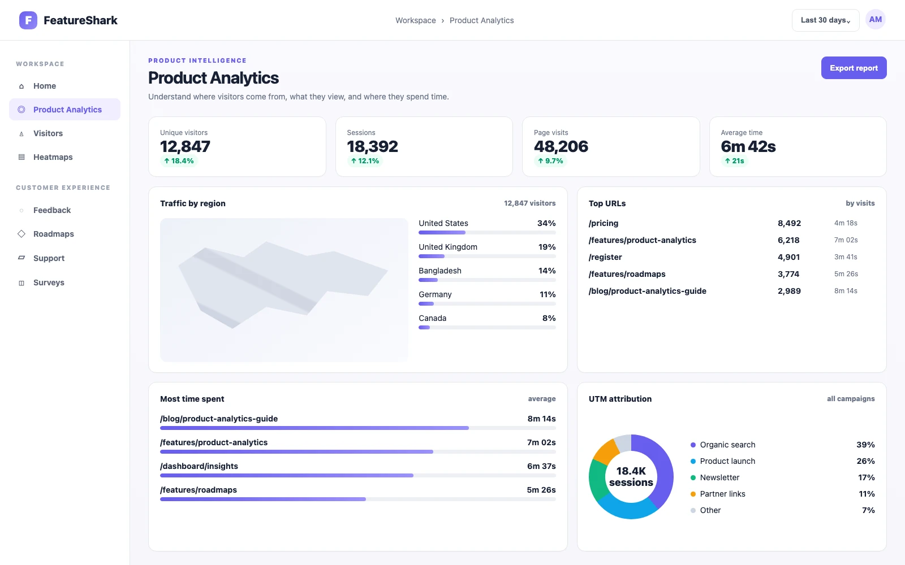The width and height of the screenshot is (905, 565).
Task: Click the 'average' label in Most time spent
Action: (542, 399)
